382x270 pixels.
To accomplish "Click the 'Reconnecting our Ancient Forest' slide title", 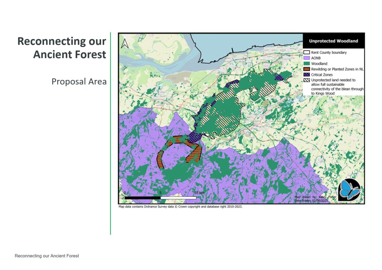I will pos(62,48).
